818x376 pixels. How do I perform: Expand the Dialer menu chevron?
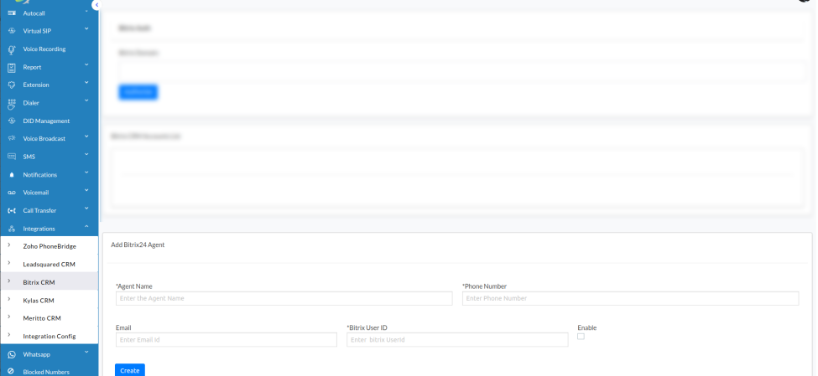click(86, 101)
